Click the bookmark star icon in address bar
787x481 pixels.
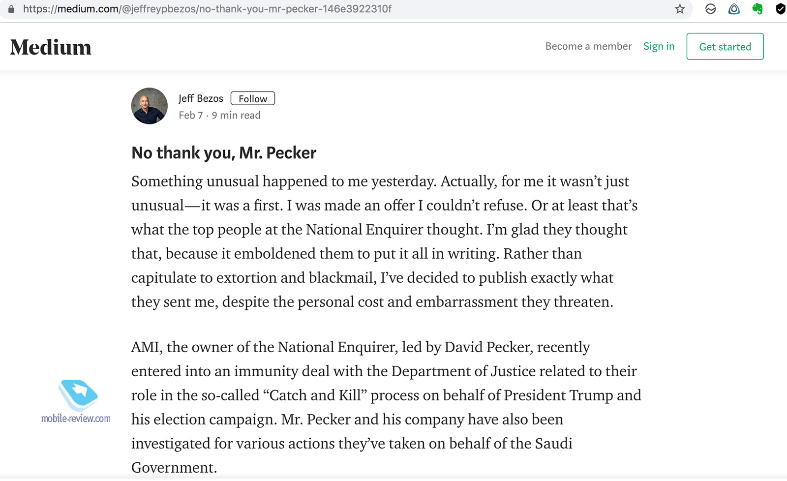point(680,9)
